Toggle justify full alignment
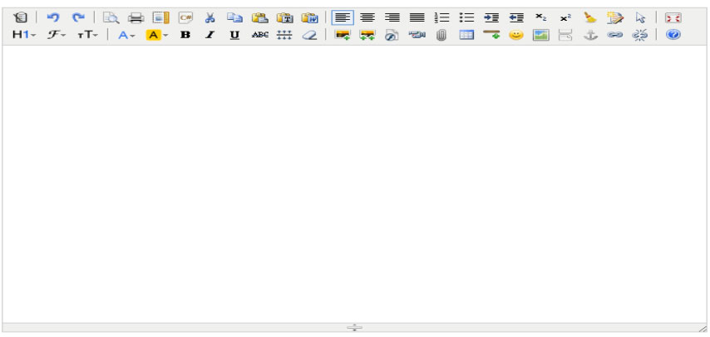 (417, 18)
